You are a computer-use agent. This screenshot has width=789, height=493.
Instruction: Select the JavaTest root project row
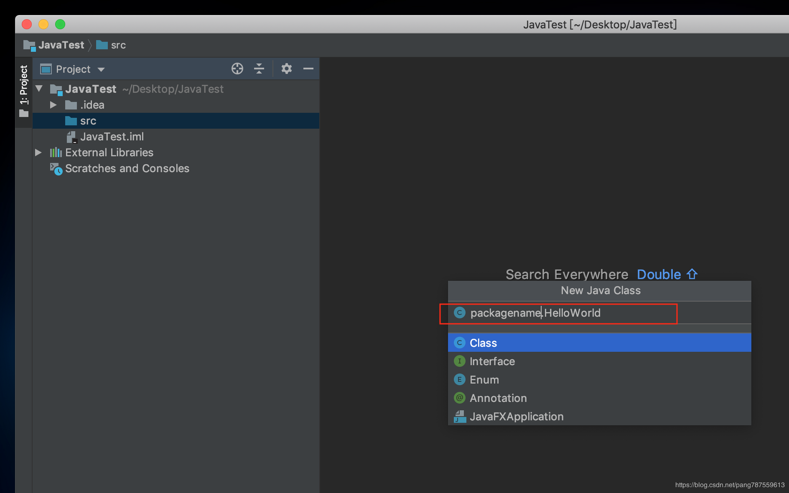176,89
